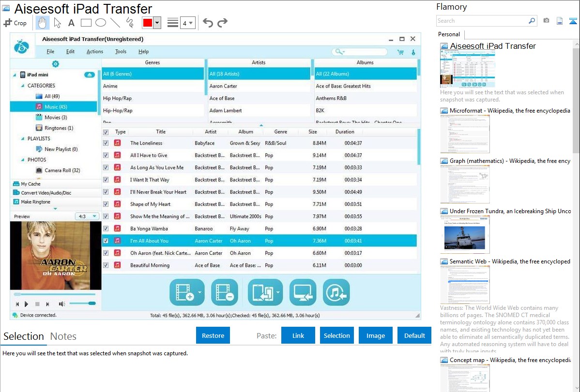
Task: Open Add files button dropdown arrow
Action: point(200,292)
